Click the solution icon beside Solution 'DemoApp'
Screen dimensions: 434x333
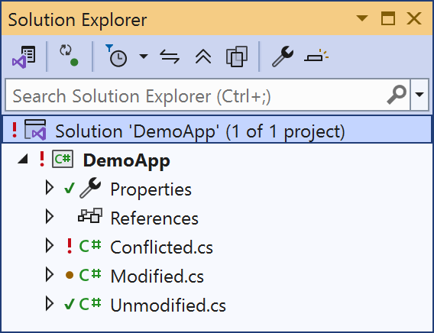pos(35,130)
